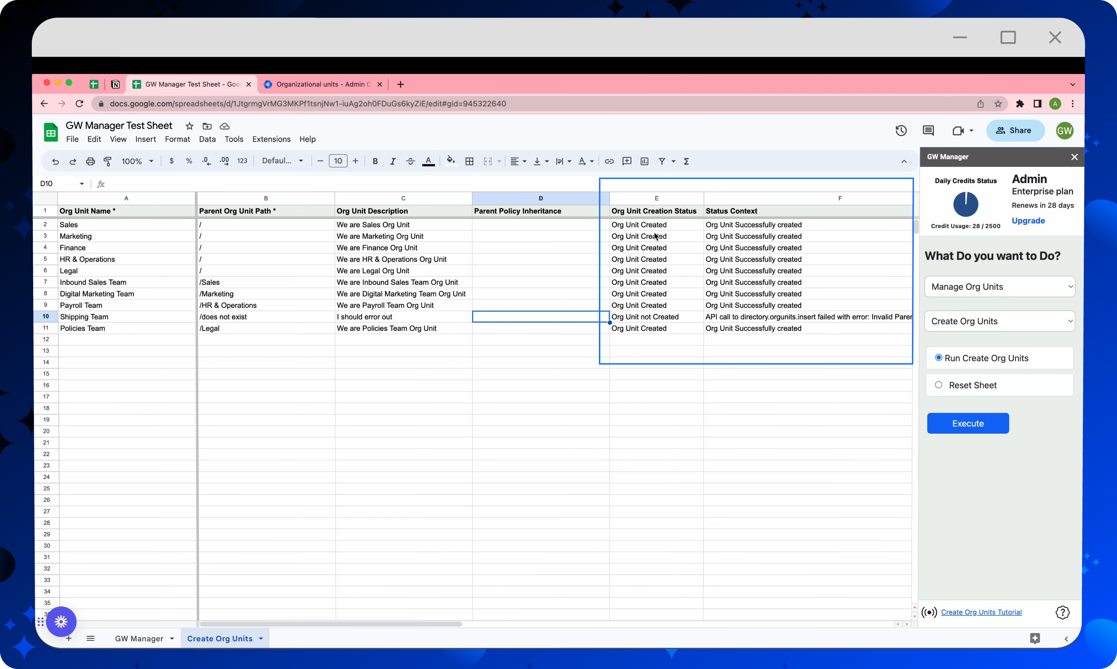The image size is (1117, 669).
Task: Switch to the GW Manager sheet tab
Action: click(139, 638)
